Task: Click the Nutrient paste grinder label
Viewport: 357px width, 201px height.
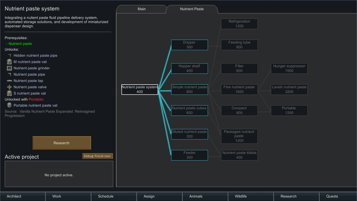Action: [x=32, y=68]
